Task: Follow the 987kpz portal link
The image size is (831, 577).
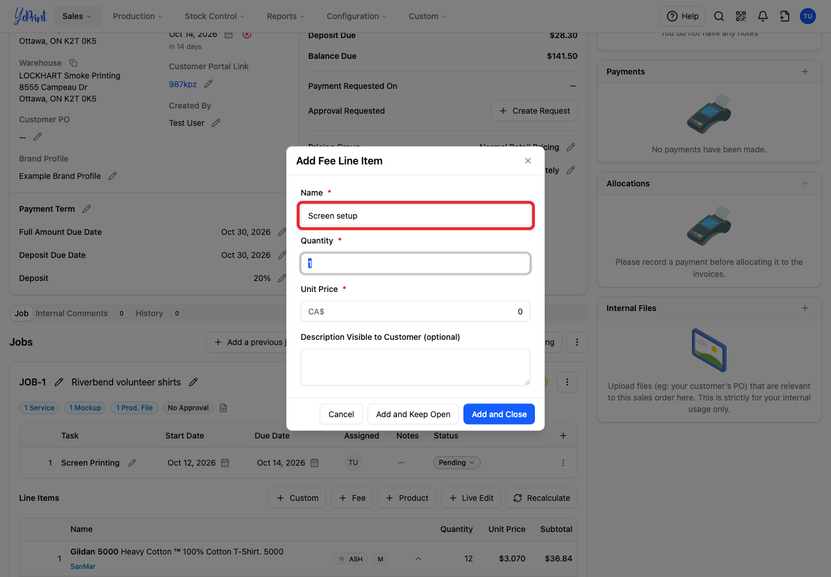Action: pyautogui.click(x=183, y=84)
